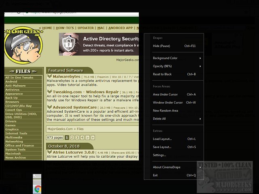Select Window Under Cursor option
Screen dimensions: 259x194
(178, 102)
